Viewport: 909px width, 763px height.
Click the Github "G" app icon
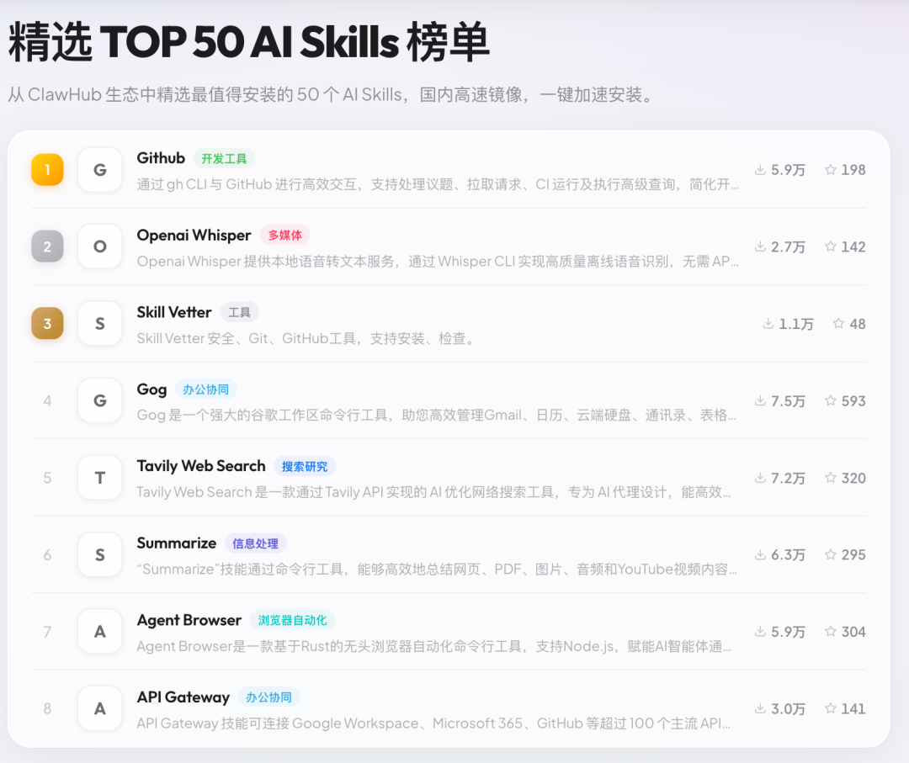pyautogui.click(x=99, y=169)
